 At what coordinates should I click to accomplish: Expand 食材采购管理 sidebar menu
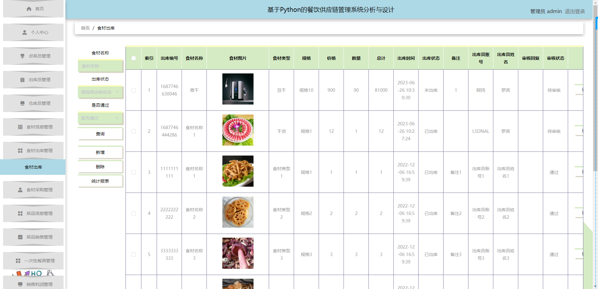[x=33, y=190]
